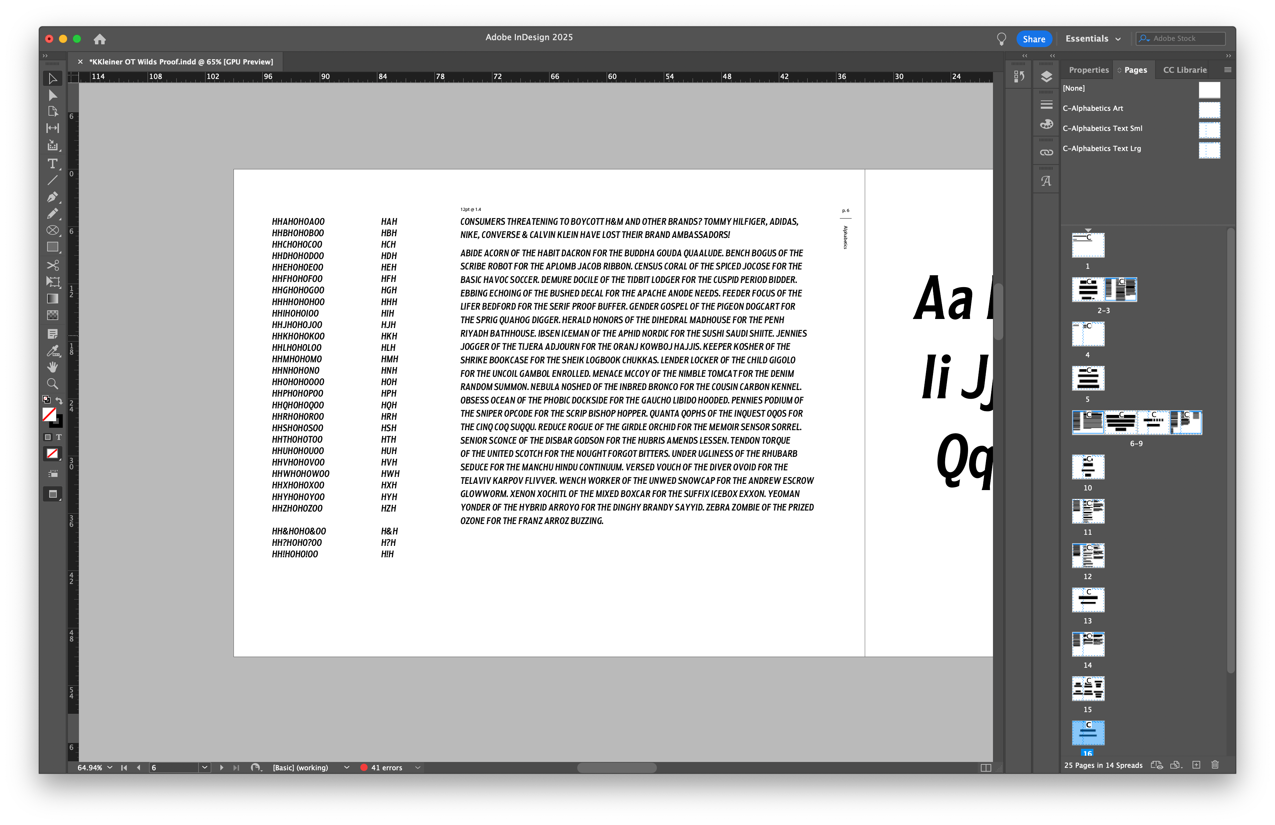
Task: Open Essentials workspace dropdown
Action: tap(1093, 38)
